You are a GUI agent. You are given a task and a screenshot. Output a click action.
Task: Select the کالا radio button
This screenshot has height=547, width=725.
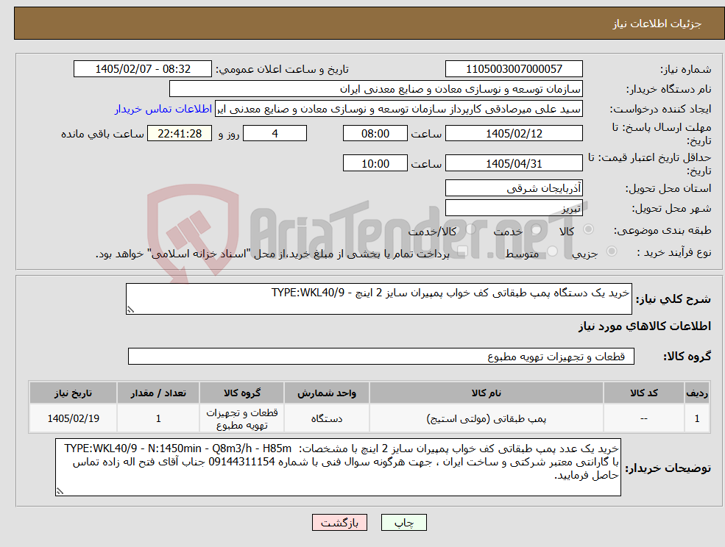click(x=589, y=229)
